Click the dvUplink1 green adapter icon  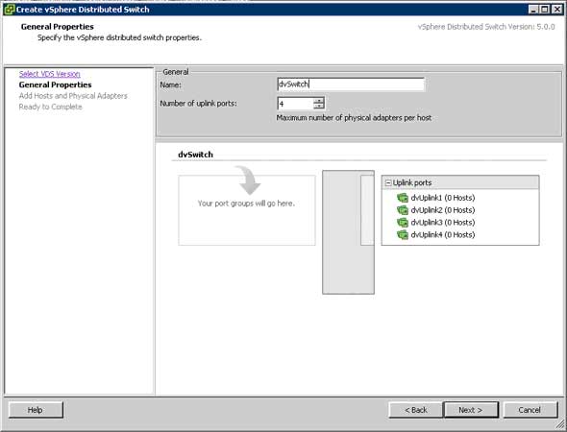pos(402,198)
